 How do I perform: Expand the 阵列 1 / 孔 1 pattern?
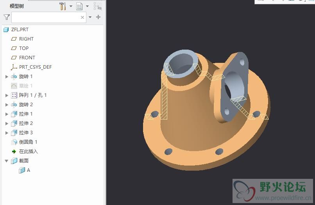(7, 95)
